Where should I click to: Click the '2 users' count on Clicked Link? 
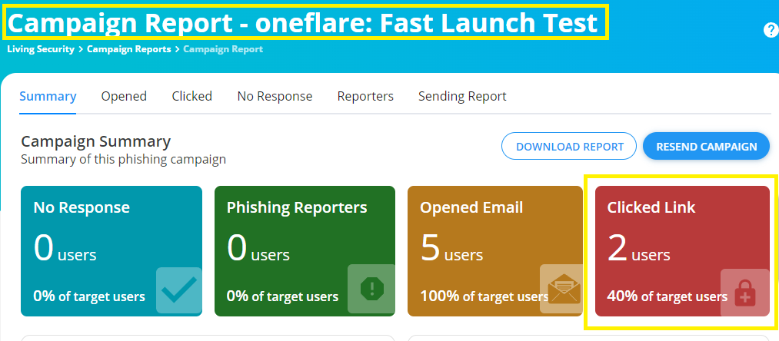click(x=638, y=248)
